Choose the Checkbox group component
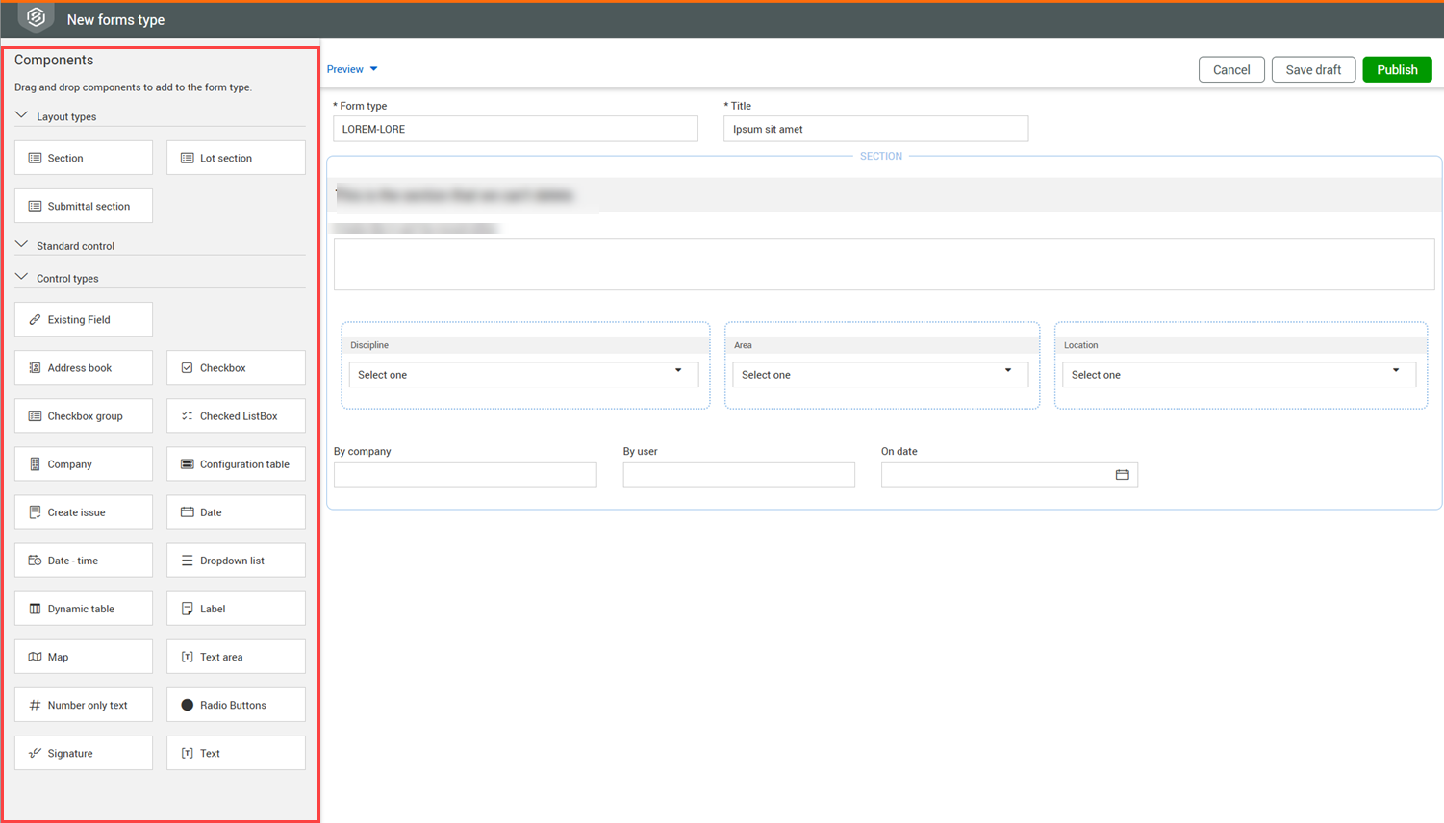This screenshot has width=1444, height=823. [x=84, y=416]
